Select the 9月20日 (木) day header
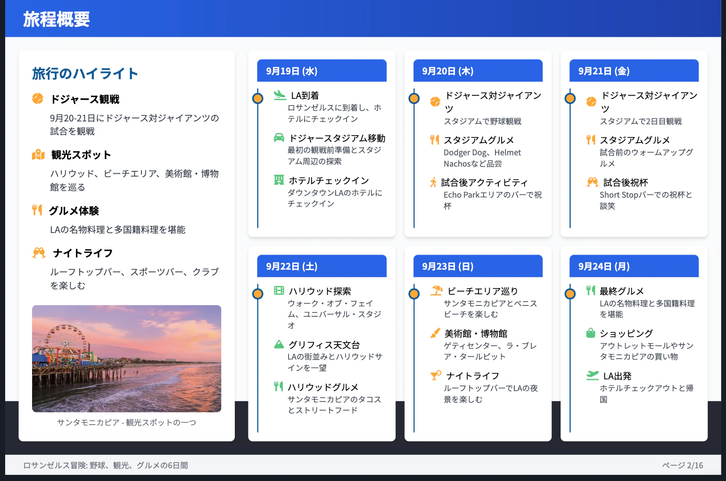 (x=478, y=71)
